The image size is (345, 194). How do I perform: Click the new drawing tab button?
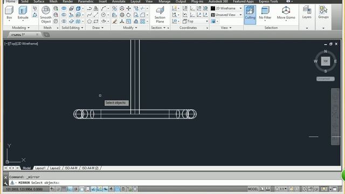[46, 34]
